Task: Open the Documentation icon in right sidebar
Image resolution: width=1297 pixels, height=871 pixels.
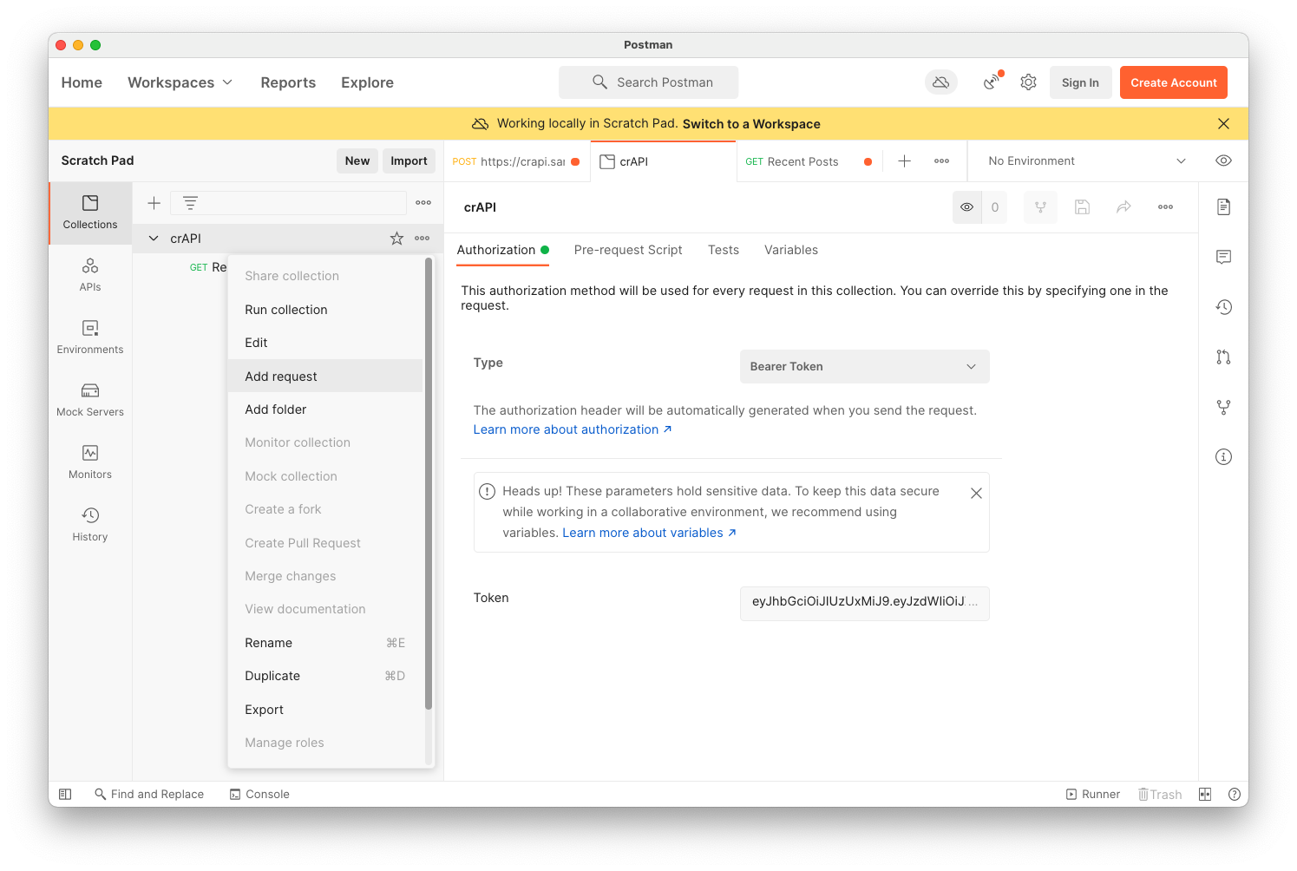Action: [1224, 206]
